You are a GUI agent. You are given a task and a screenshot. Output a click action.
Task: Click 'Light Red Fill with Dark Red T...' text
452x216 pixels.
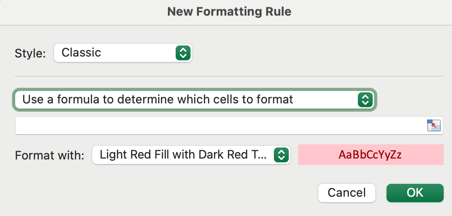pos(183,155)
